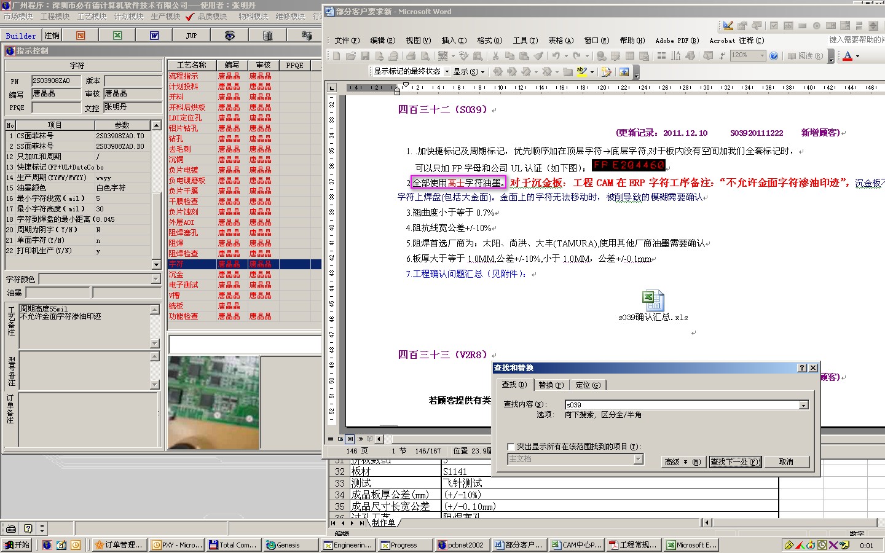
Task: Click the 取消 button in Find dialog
Action: point(786,462)
